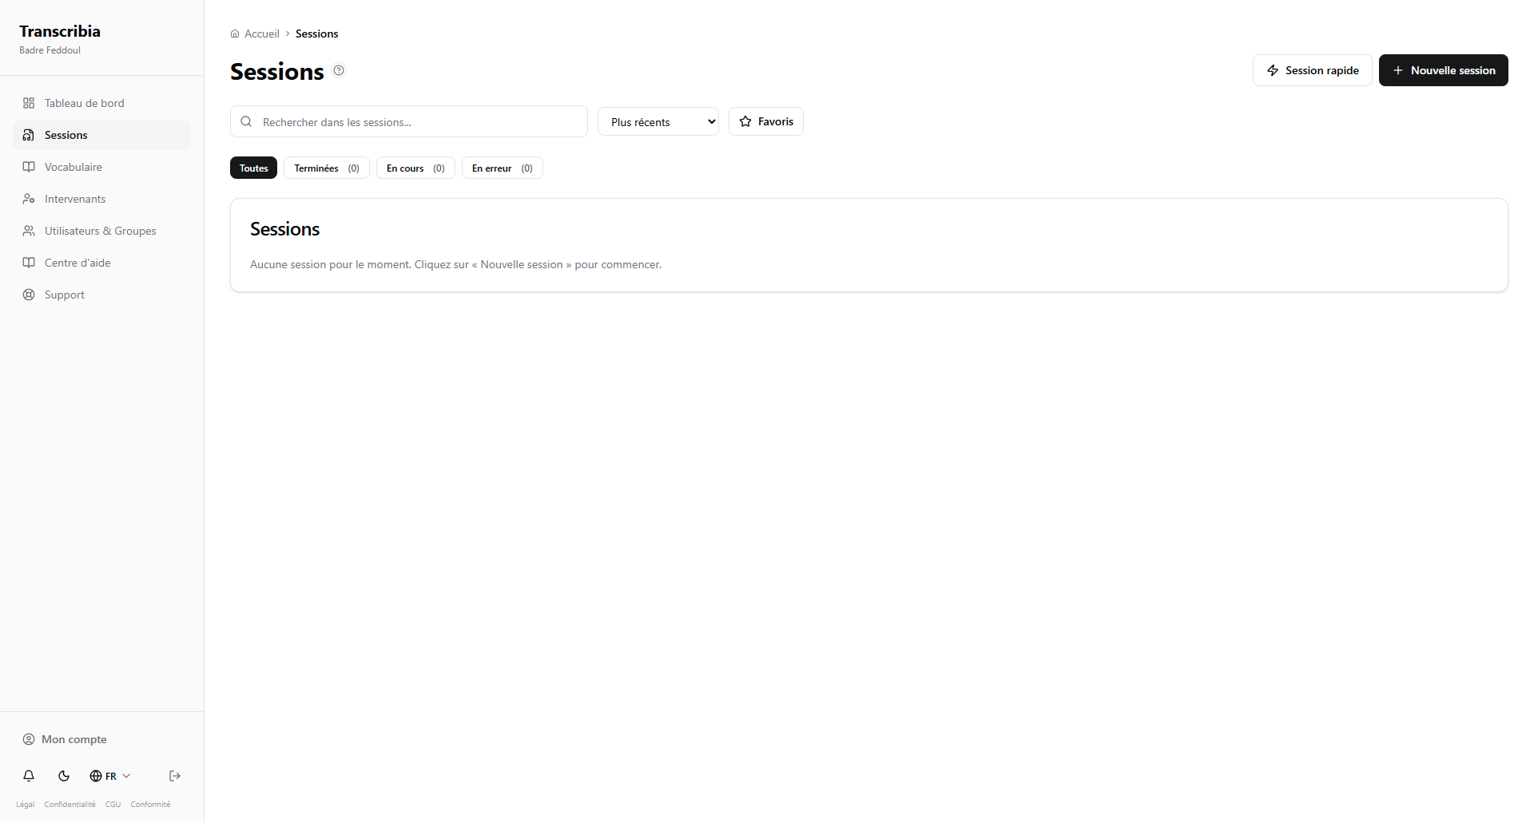Click the Sessions breadcrumb current page

[316, 34]
